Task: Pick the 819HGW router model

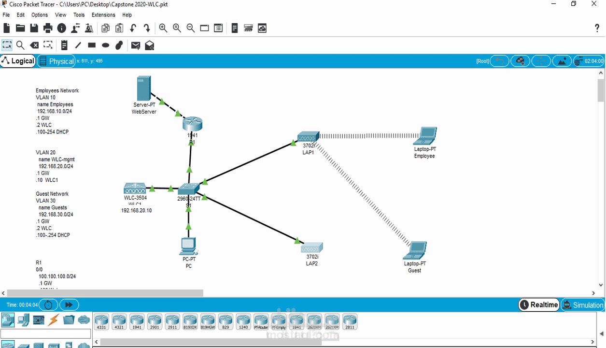Action: 208,321
